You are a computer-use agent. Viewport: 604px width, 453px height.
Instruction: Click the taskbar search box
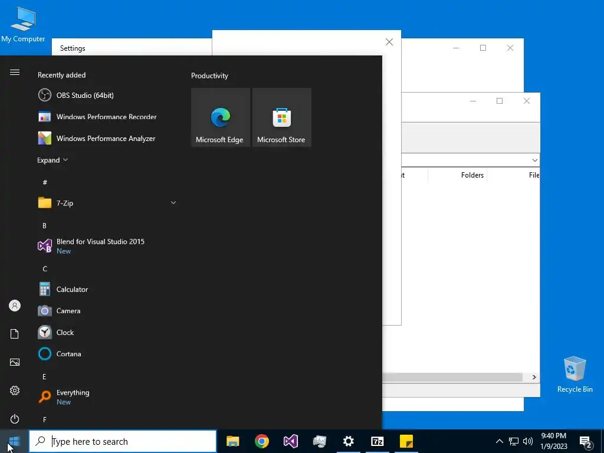point(123,441)
